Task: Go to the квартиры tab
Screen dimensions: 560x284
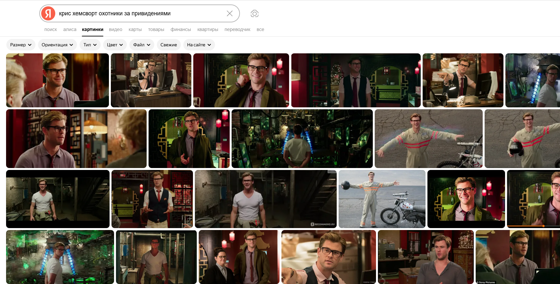Action: (208, 29)
